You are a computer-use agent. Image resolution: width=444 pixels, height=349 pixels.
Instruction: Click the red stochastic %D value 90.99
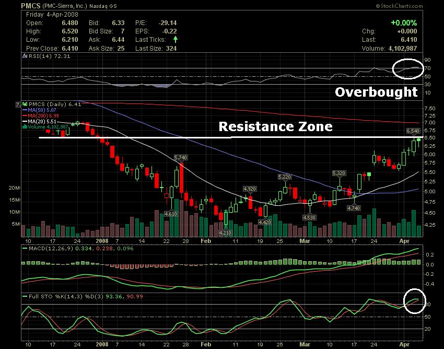135,297
